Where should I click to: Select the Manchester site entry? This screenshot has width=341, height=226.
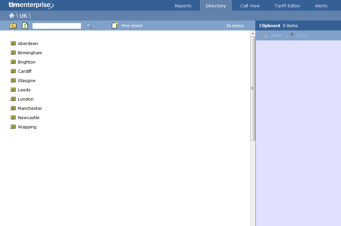pyautogui.click(x=30, y=108)
